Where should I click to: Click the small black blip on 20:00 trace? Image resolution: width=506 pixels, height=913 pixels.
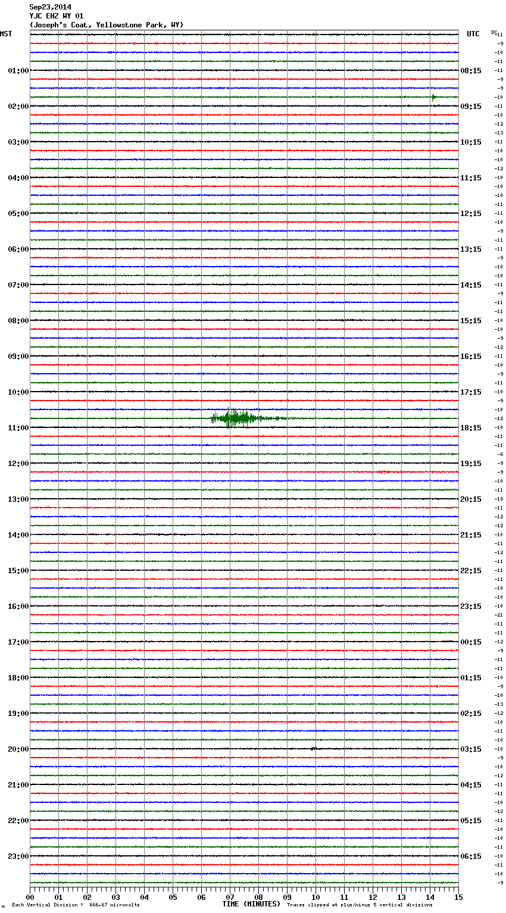314,749
